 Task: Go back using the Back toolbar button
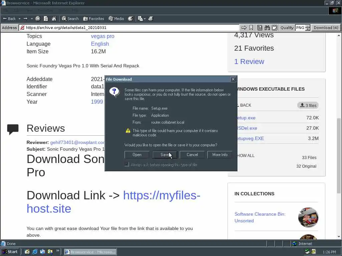click(x=9, y=19)
